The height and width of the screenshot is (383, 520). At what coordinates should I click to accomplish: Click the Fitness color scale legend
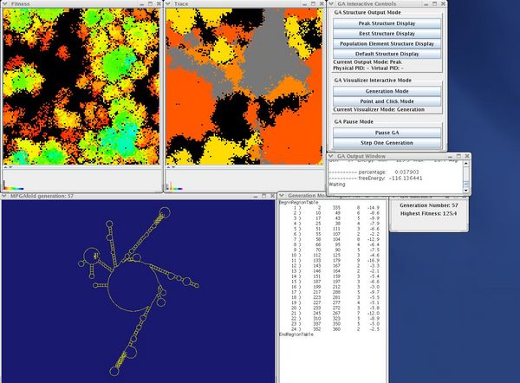tap(13, 187)
